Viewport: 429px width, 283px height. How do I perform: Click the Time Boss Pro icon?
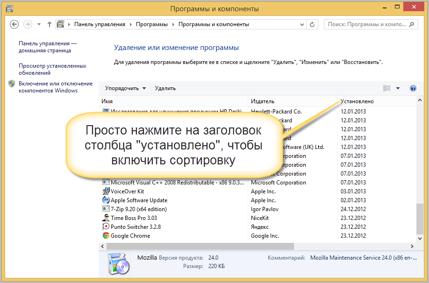point(106,218)
